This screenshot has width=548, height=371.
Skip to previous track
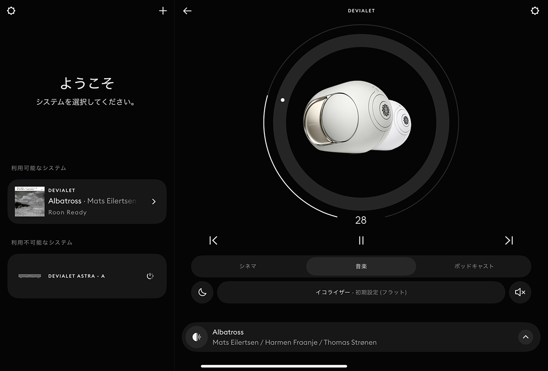tap(213, 241)
